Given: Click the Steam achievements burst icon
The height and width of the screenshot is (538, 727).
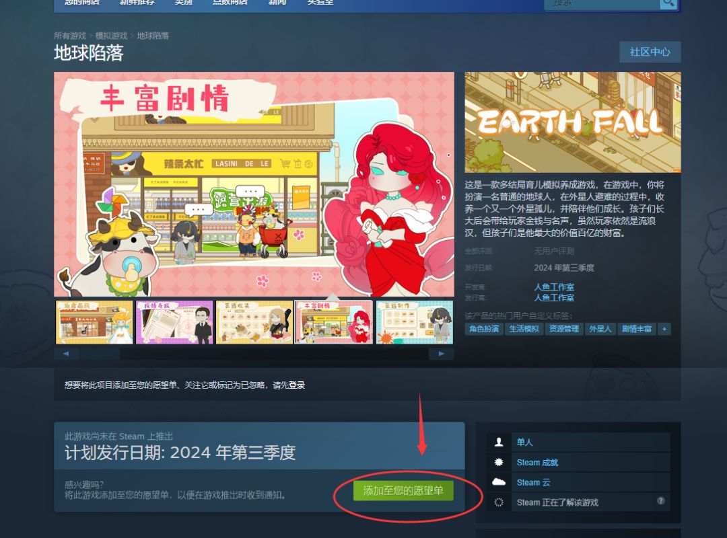Looking at the screenshot, I should 499,462.
